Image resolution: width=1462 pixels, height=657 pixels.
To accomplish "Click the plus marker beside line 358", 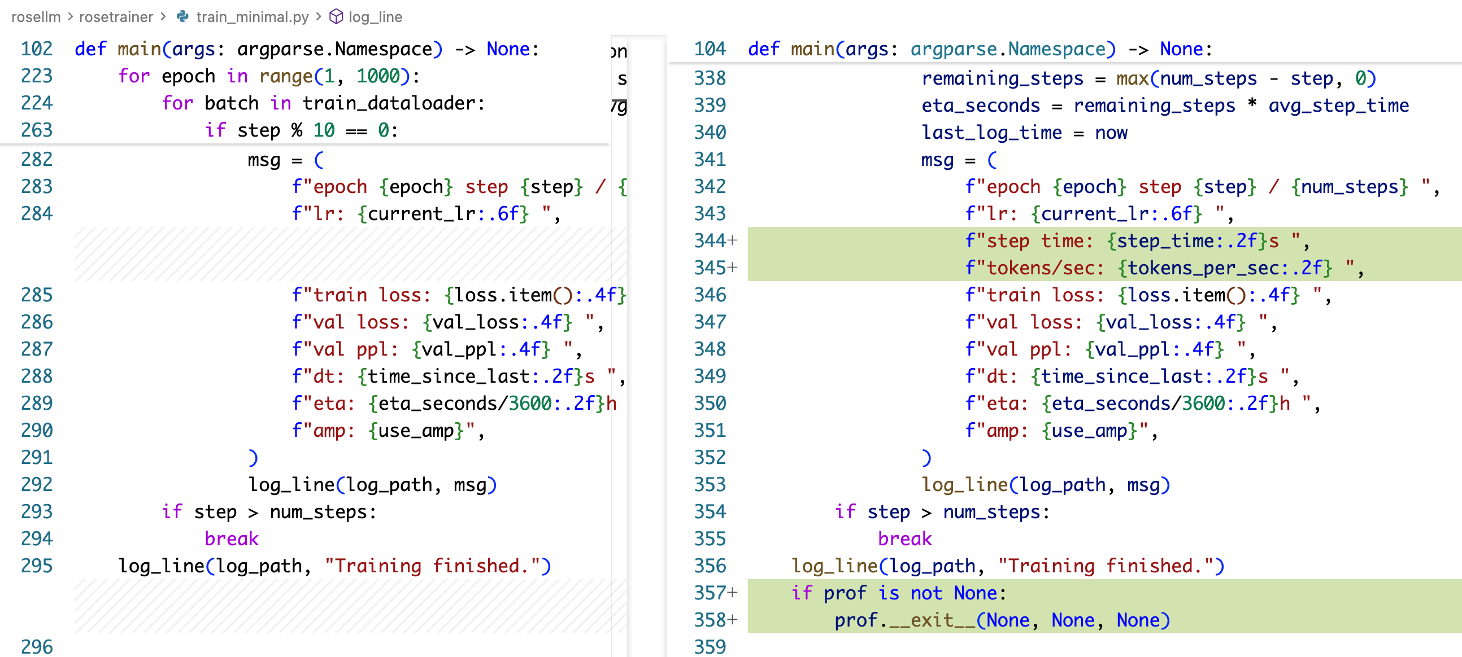I will coord(733,620).
